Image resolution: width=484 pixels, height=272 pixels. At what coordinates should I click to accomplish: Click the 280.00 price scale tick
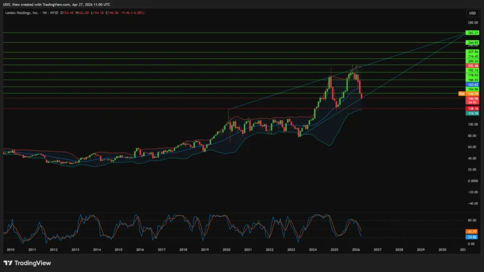click(x=473, y=23)
